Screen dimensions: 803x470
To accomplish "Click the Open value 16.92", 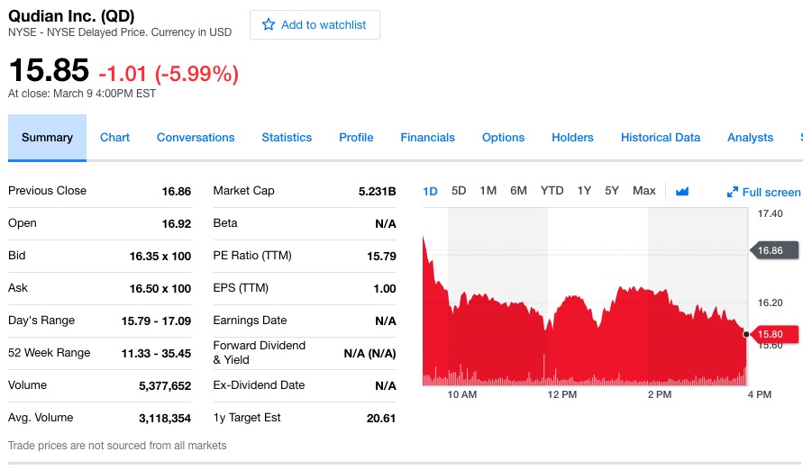I will (176, 224).
